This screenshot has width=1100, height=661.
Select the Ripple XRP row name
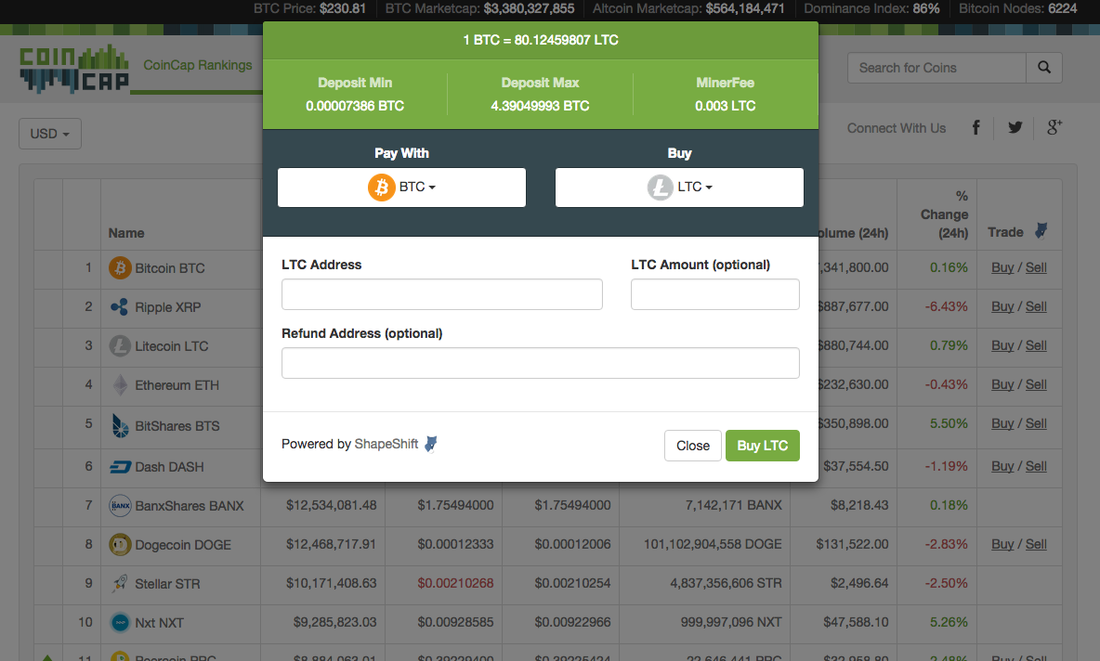(x=167, y=307)
